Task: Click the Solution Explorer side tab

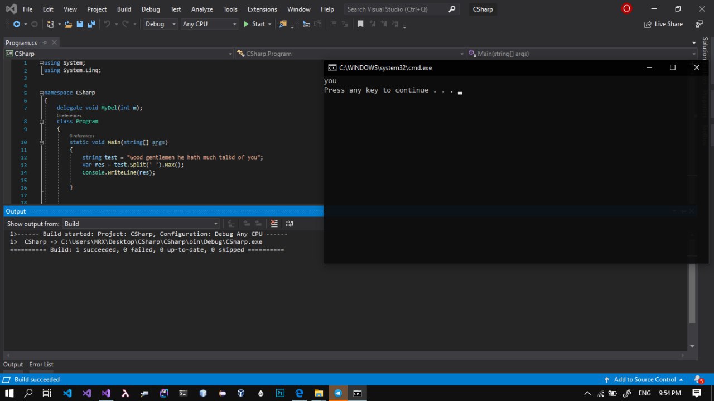Action: 705,49
